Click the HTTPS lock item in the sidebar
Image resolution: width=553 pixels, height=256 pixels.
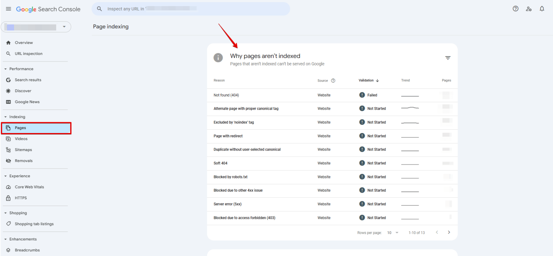21,198
